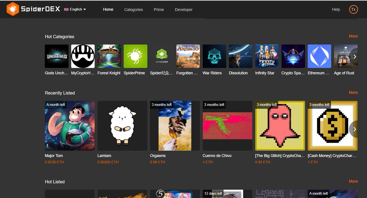Open the Age of Rust category icon
This screenshot has height=198, width=367.
tap(346, 56)
